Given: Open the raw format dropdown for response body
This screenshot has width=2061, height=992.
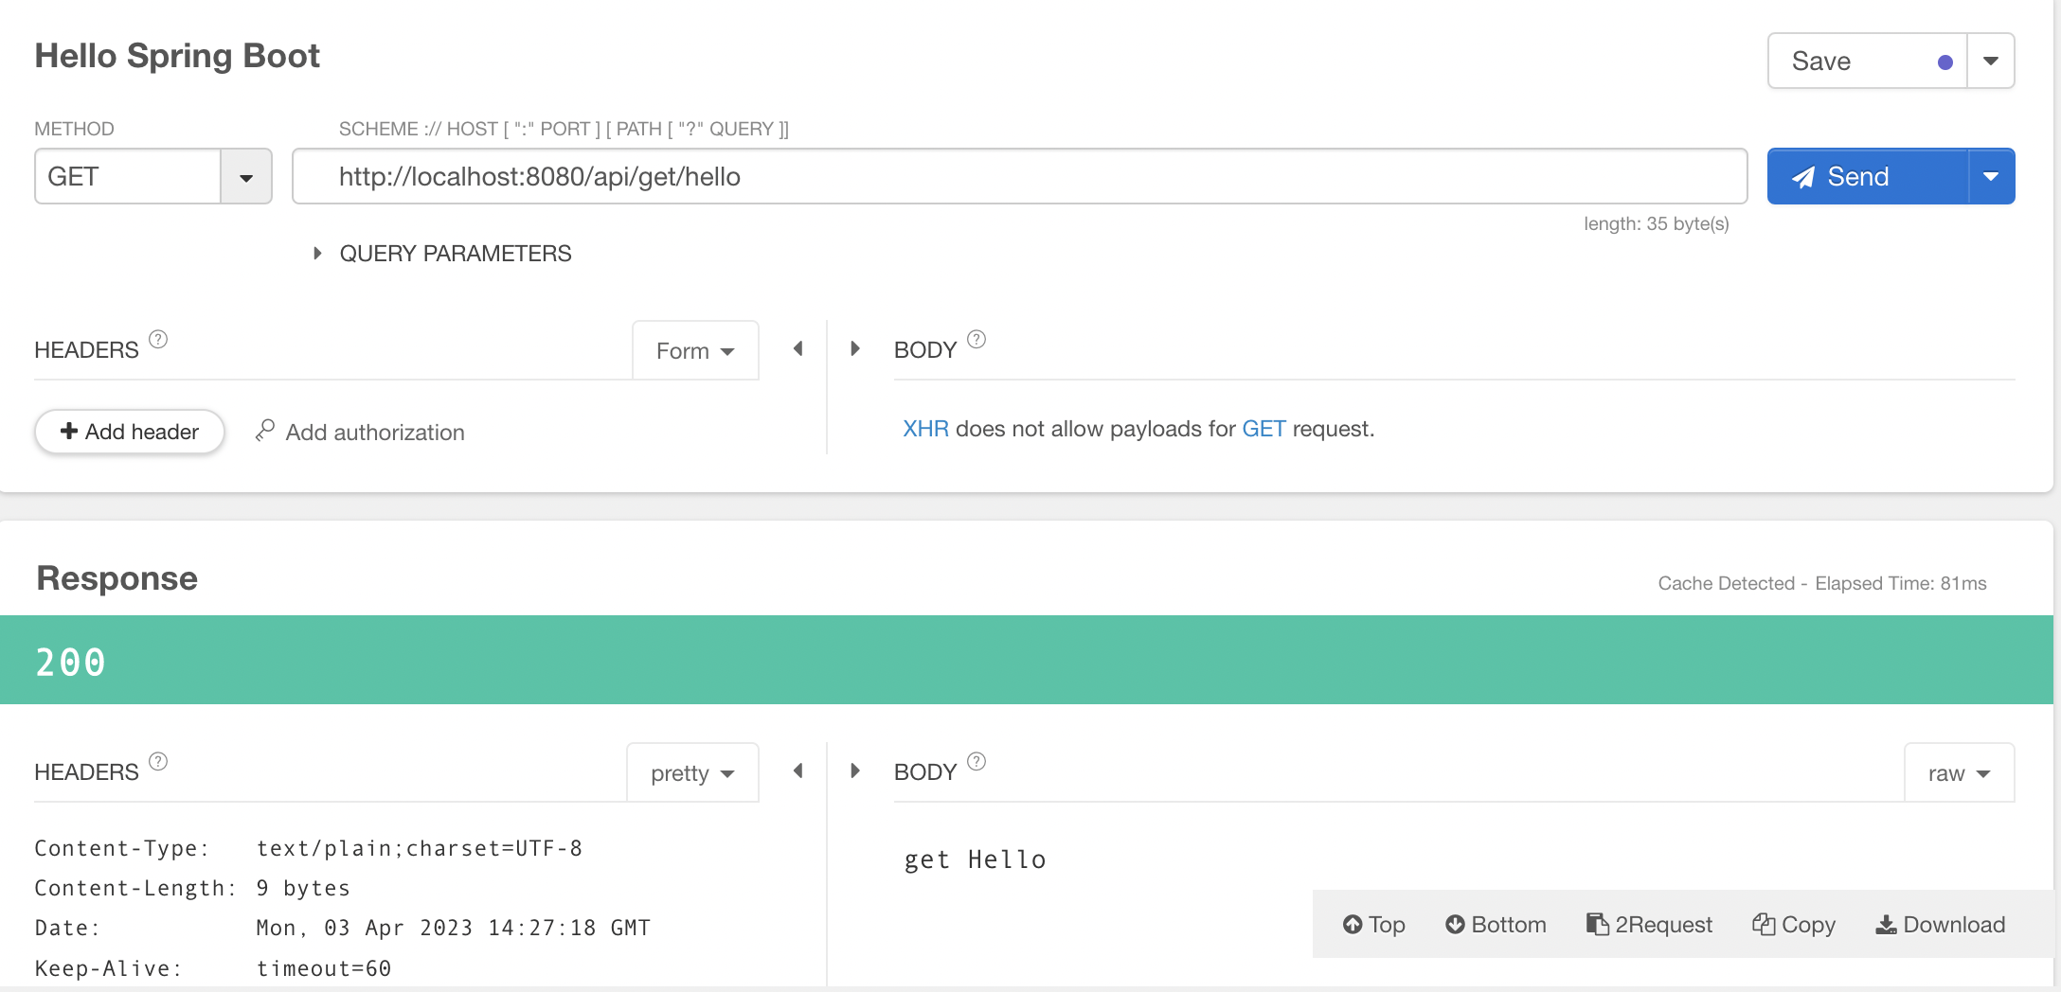Looking at the screenshot, I should coord(1959,773).
